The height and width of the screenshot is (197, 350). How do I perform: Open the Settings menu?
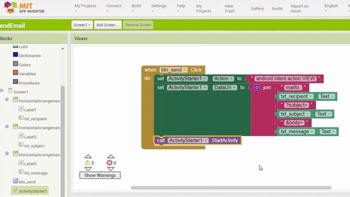159,8
